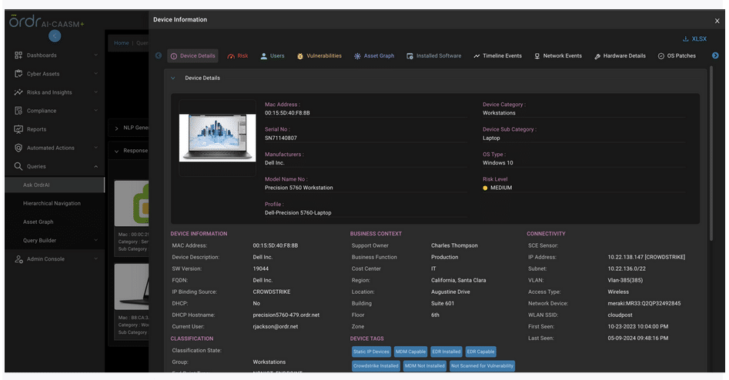Expand the Compliance menu chevron

[95, 111]
